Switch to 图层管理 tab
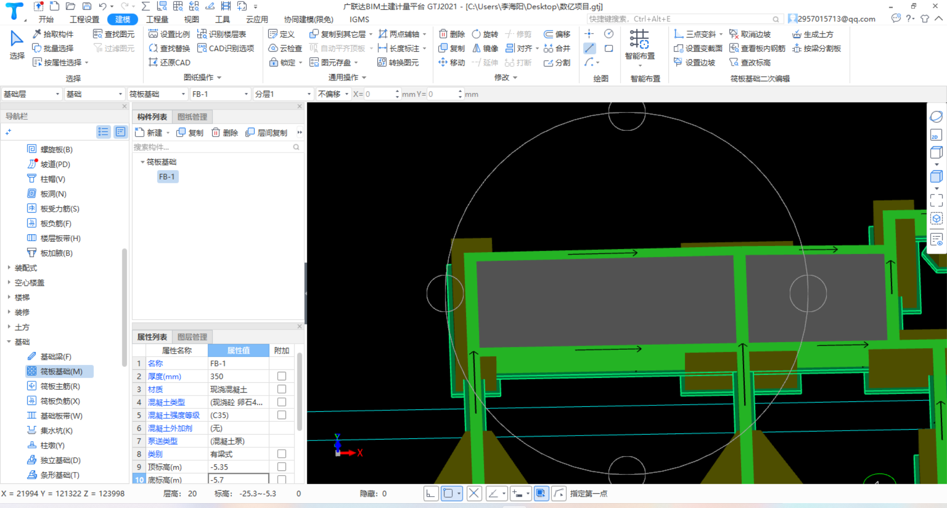Screen dimensions: 947x508 coord(192,337)
